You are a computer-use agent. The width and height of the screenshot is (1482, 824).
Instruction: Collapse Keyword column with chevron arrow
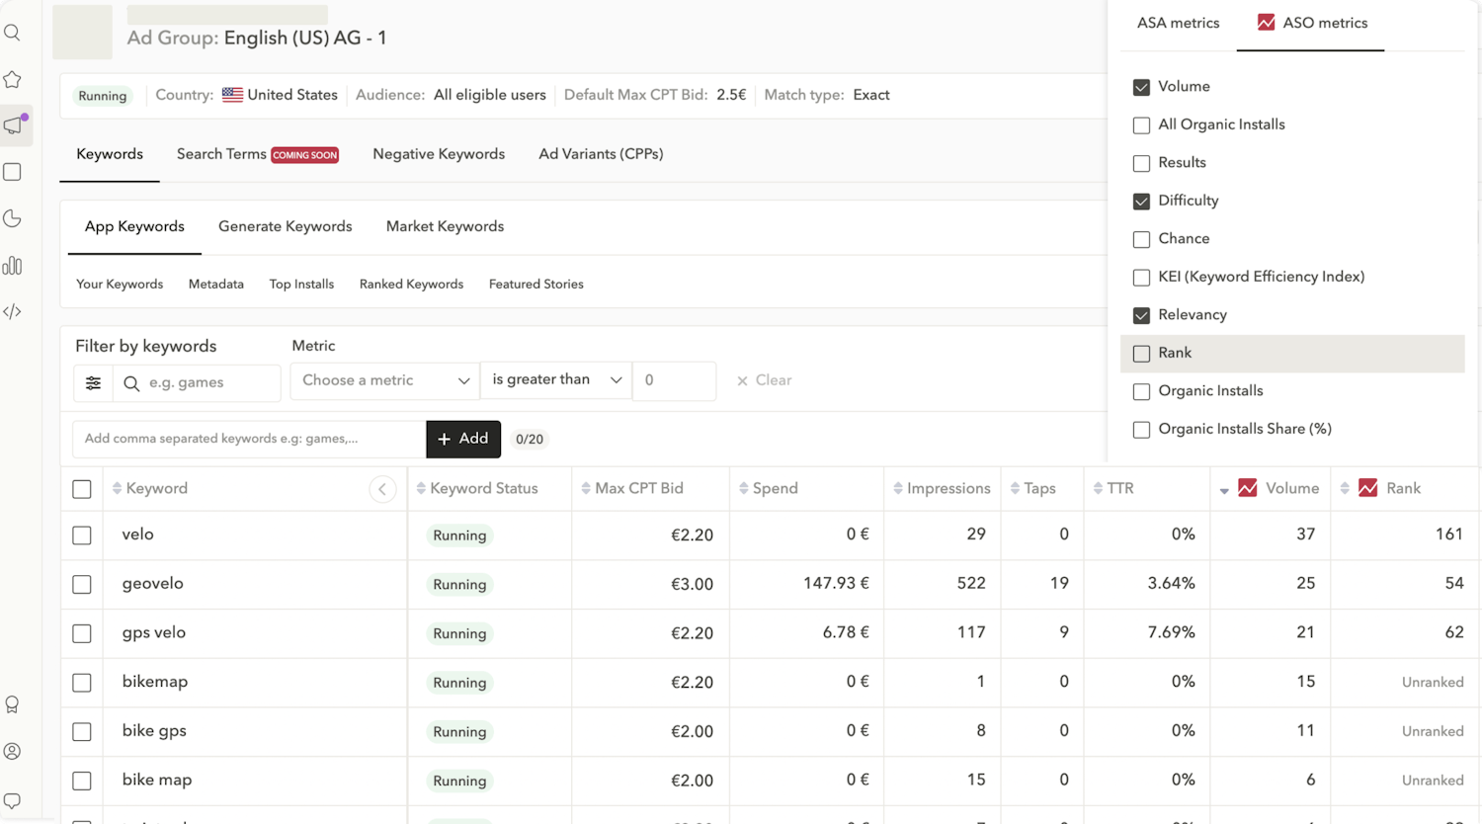[x=382, y=489]
